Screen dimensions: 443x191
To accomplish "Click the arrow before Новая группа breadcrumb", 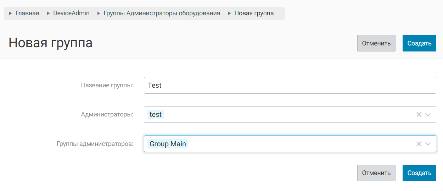I will tap(230, 13).
